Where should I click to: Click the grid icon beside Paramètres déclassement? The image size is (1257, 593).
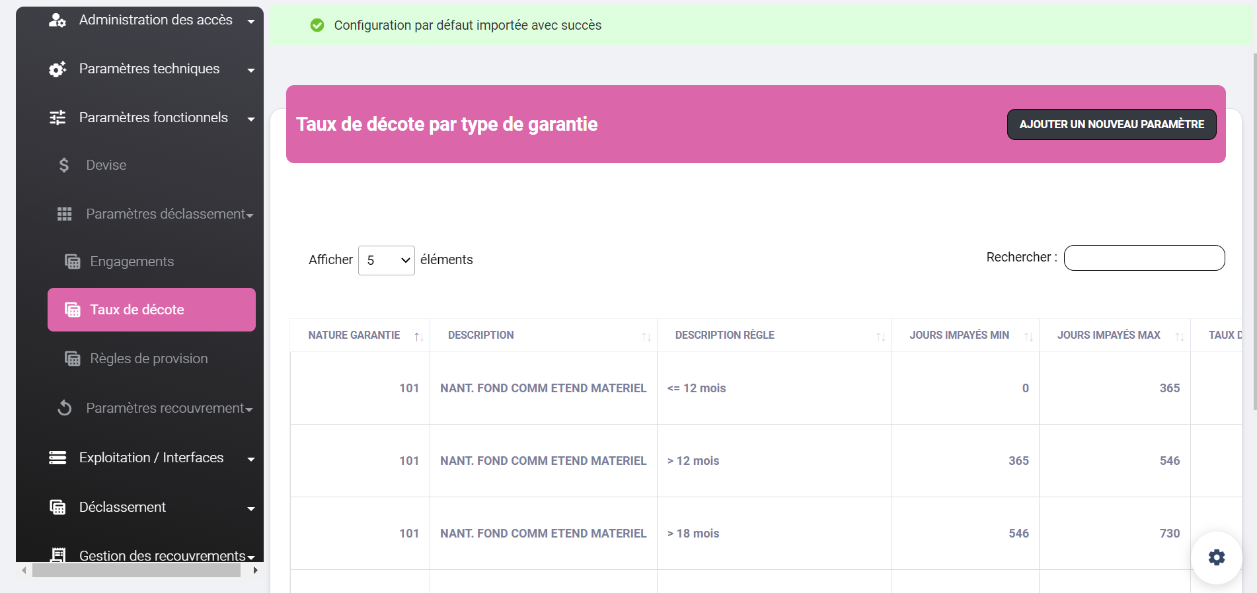tap(64, 214)
